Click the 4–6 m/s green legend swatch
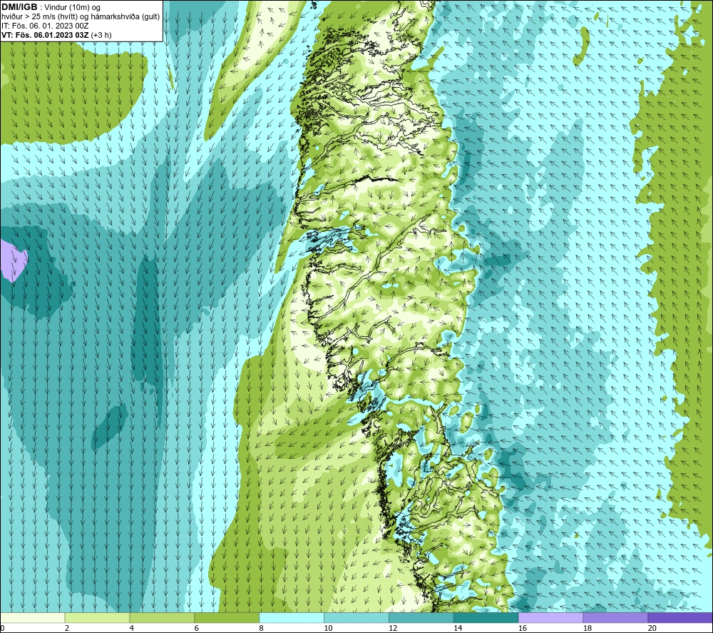 click(162, 617)
